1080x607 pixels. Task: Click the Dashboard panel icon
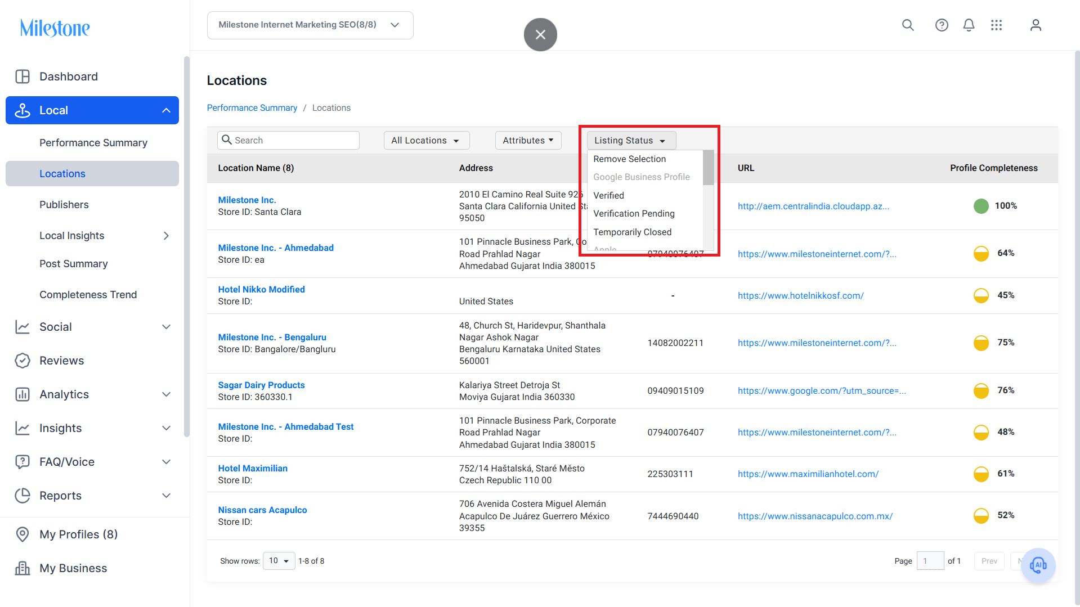click(23, 77)
